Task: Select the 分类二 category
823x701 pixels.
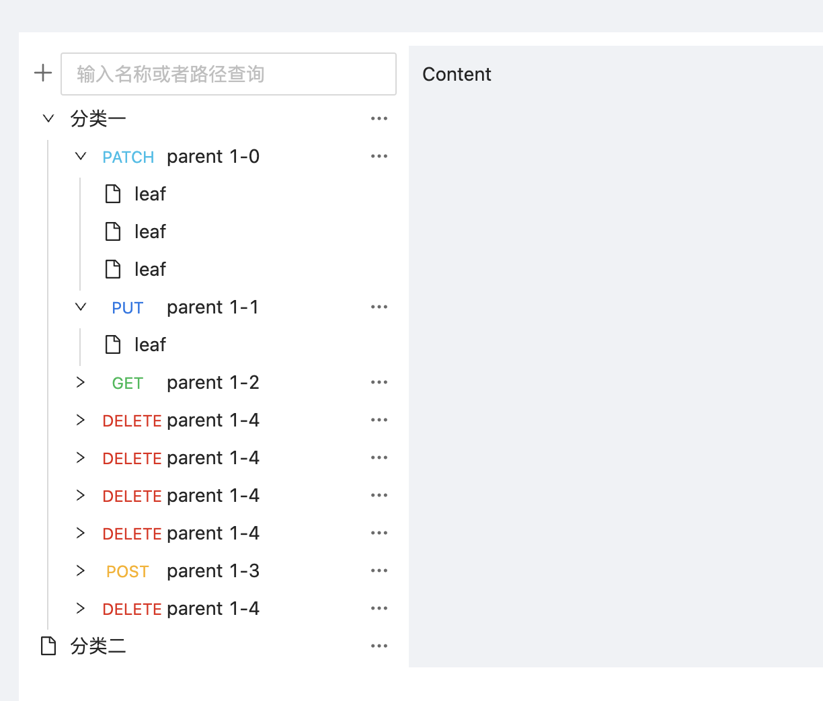Action: [100, 645]
